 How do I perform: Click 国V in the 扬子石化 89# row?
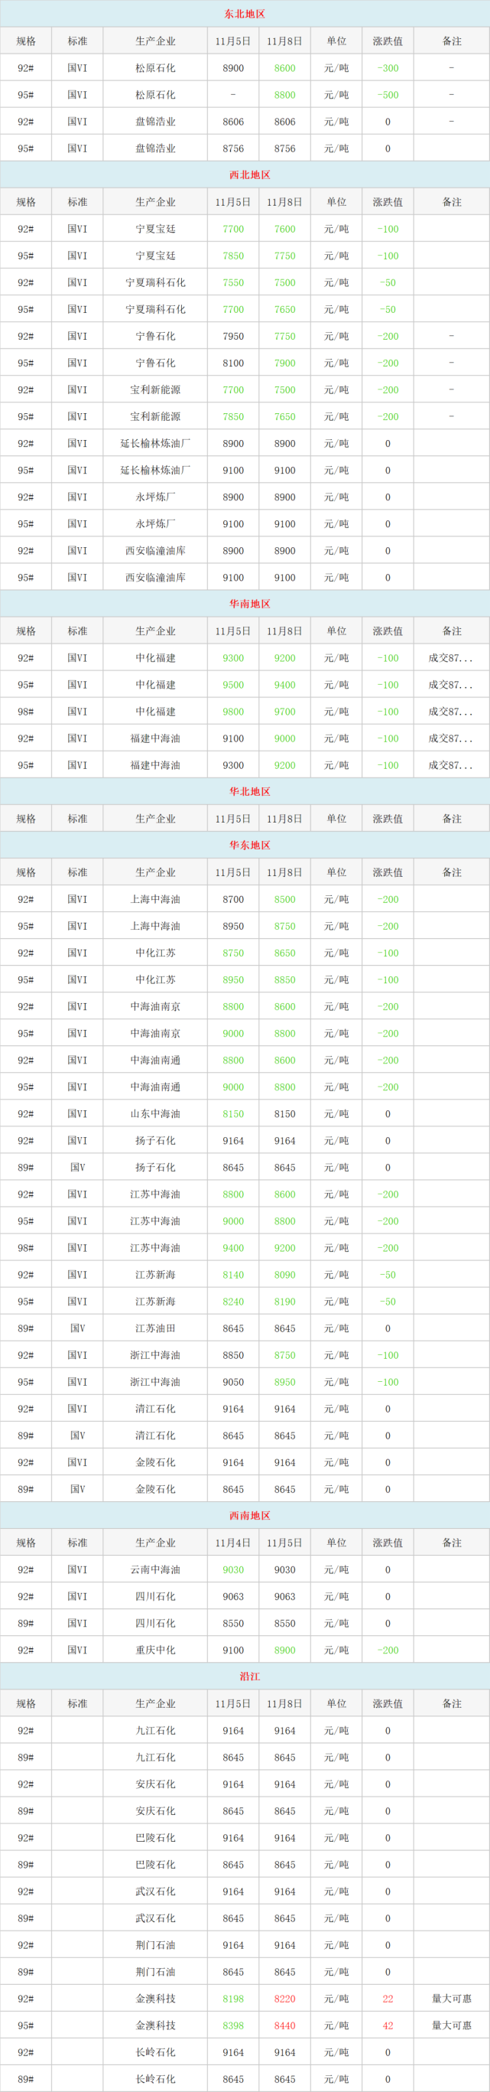click(x=77, y=1167)
